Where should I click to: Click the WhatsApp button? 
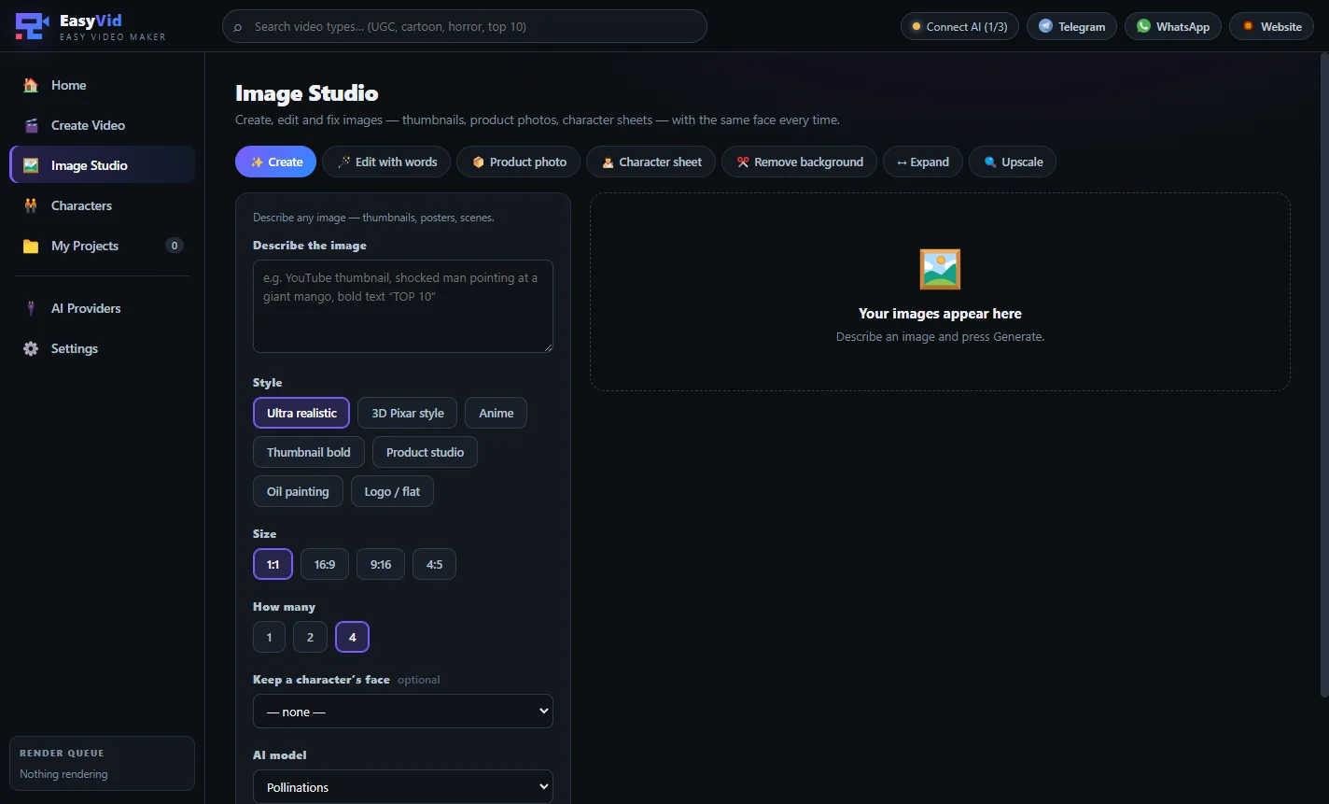pos(1173,26)
